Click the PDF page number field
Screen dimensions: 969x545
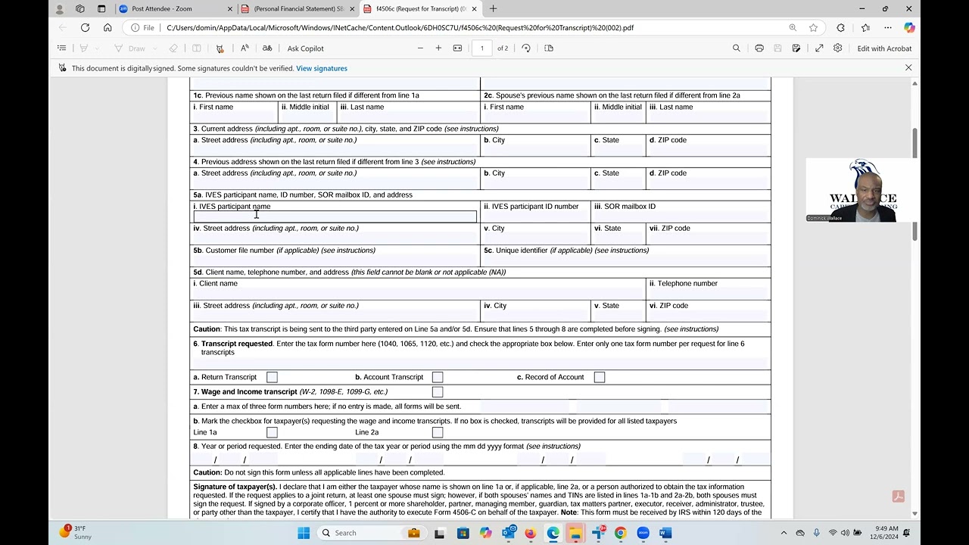point(481,48)
